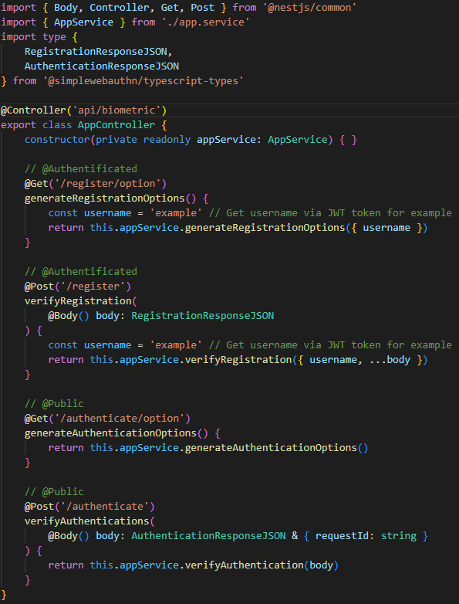This screenshot has width=459, height=604.
Task: Click the constructor keyword
Action: 57,140
